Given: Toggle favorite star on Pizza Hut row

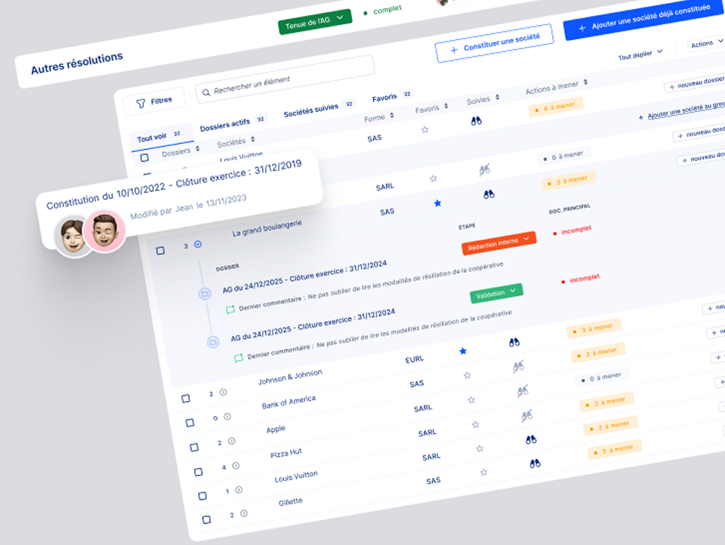Looking at the screenshot, I should (475, 424).
